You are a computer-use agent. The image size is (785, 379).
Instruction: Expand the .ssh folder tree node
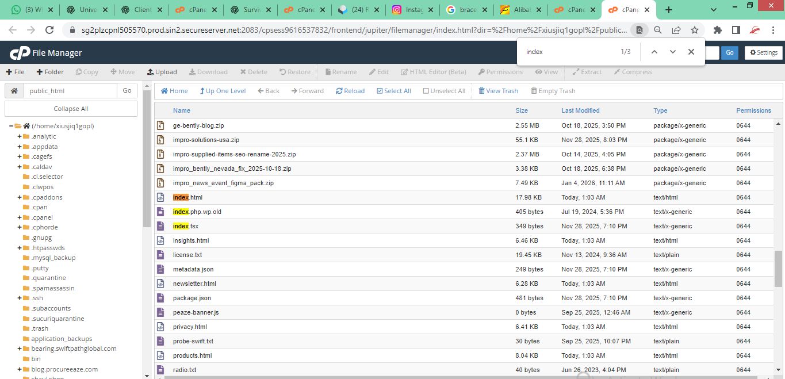[20, 298]
